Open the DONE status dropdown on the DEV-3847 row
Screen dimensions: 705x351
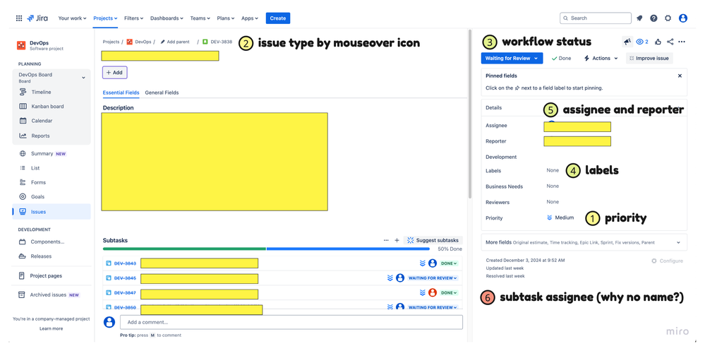point(449,292)
